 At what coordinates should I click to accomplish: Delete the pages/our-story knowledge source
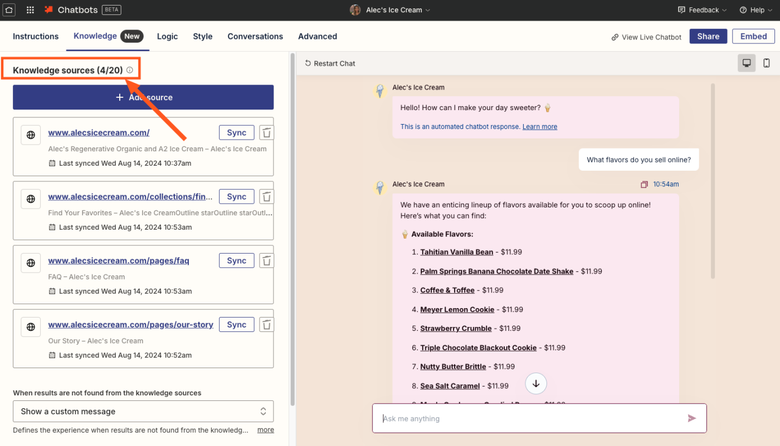(x=267, y=325)
